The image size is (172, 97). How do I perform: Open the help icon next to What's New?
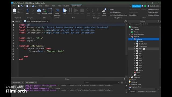(142, 6)
